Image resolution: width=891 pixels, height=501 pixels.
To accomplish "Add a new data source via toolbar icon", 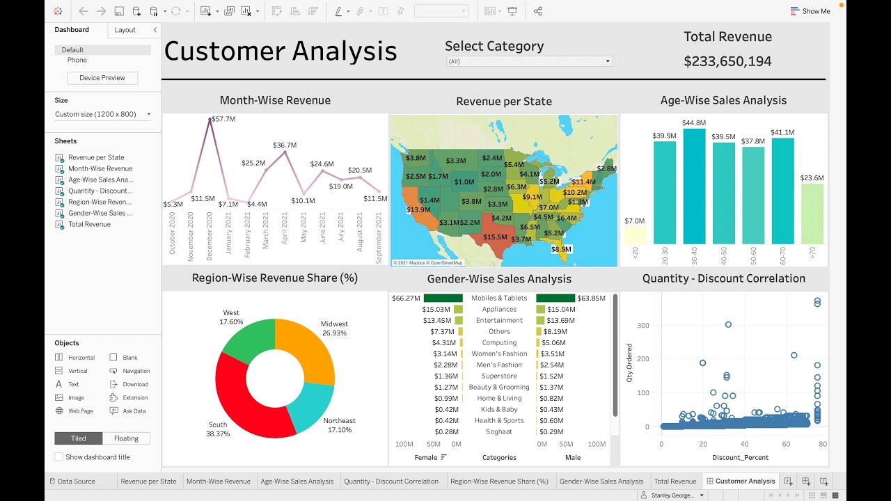I will (136, 11).
